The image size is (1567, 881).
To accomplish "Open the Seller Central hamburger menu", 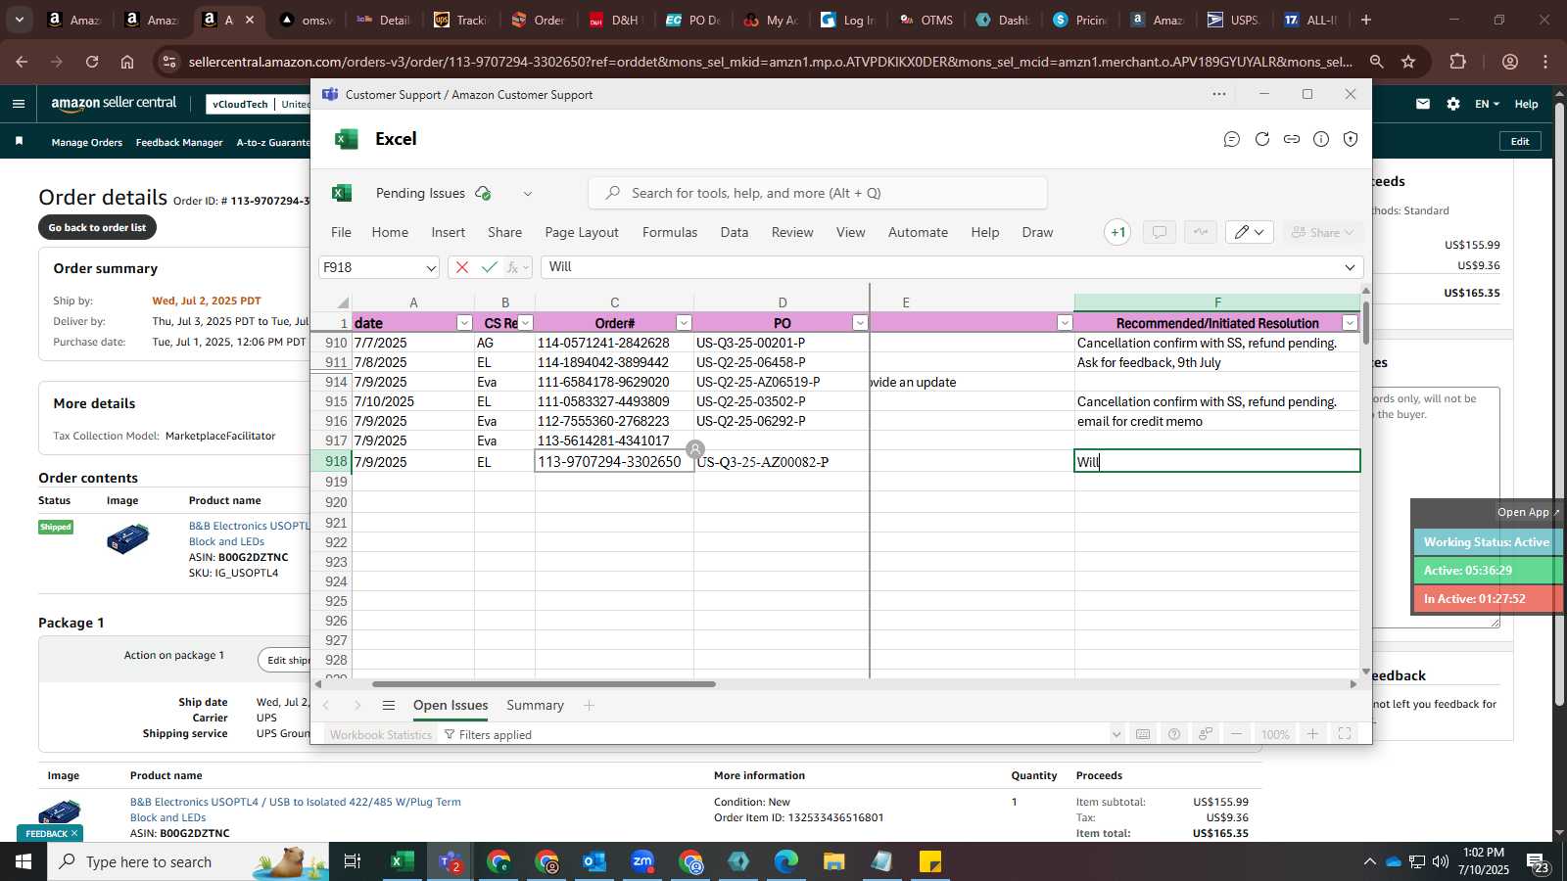I will (19, 104).
